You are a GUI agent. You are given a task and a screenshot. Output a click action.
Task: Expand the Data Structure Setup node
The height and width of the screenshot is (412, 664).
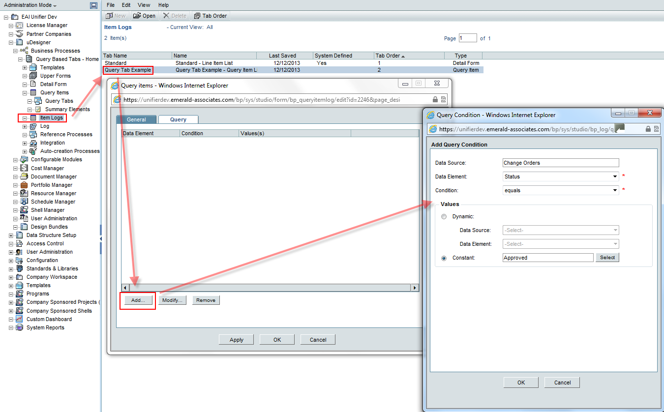pyautogui.click(x=11, y=235)
